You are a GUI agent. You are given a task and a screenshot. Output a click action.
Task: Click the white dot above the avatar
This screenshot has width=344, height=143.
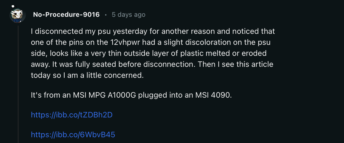click(x=13, y=6)
